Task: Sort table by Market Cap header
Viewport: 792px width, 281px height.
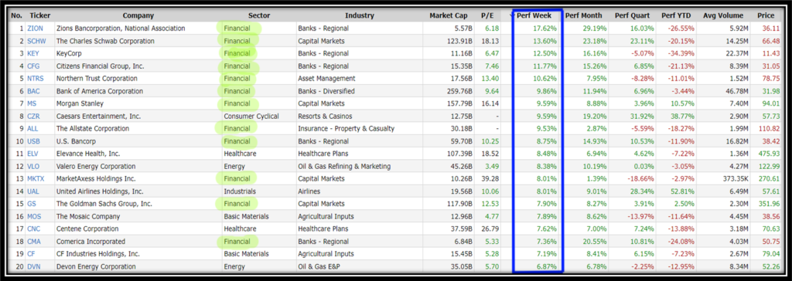Action: (x=448, y=15)
